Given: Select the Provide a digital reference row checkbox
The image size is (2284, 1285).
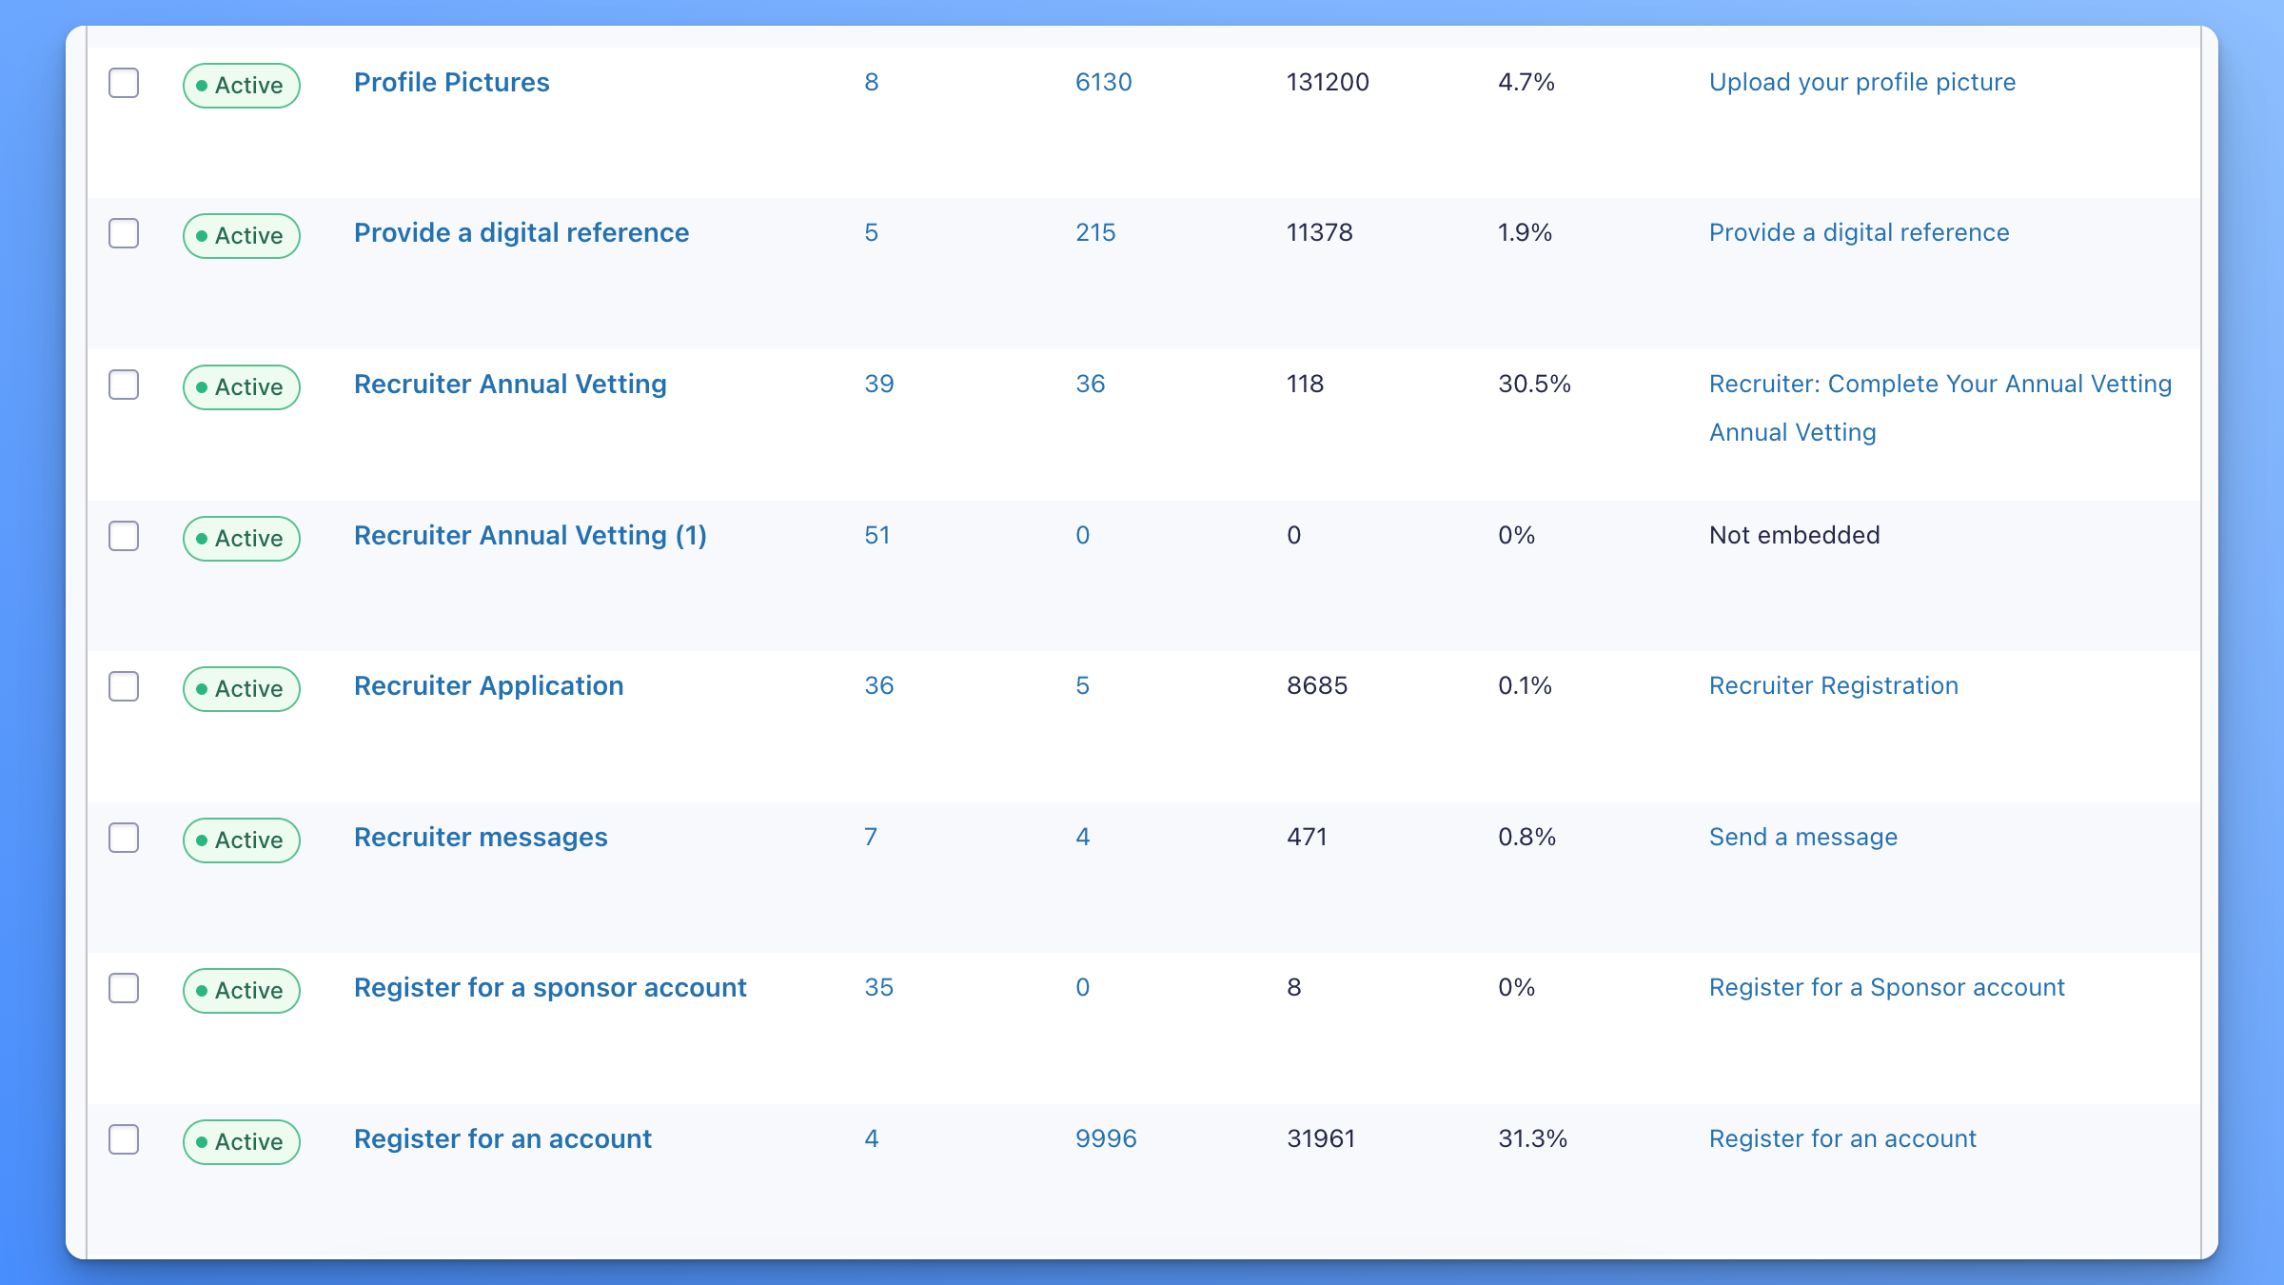Looking at the screenshot, I should pyautogui.click(x=124, y=233).
